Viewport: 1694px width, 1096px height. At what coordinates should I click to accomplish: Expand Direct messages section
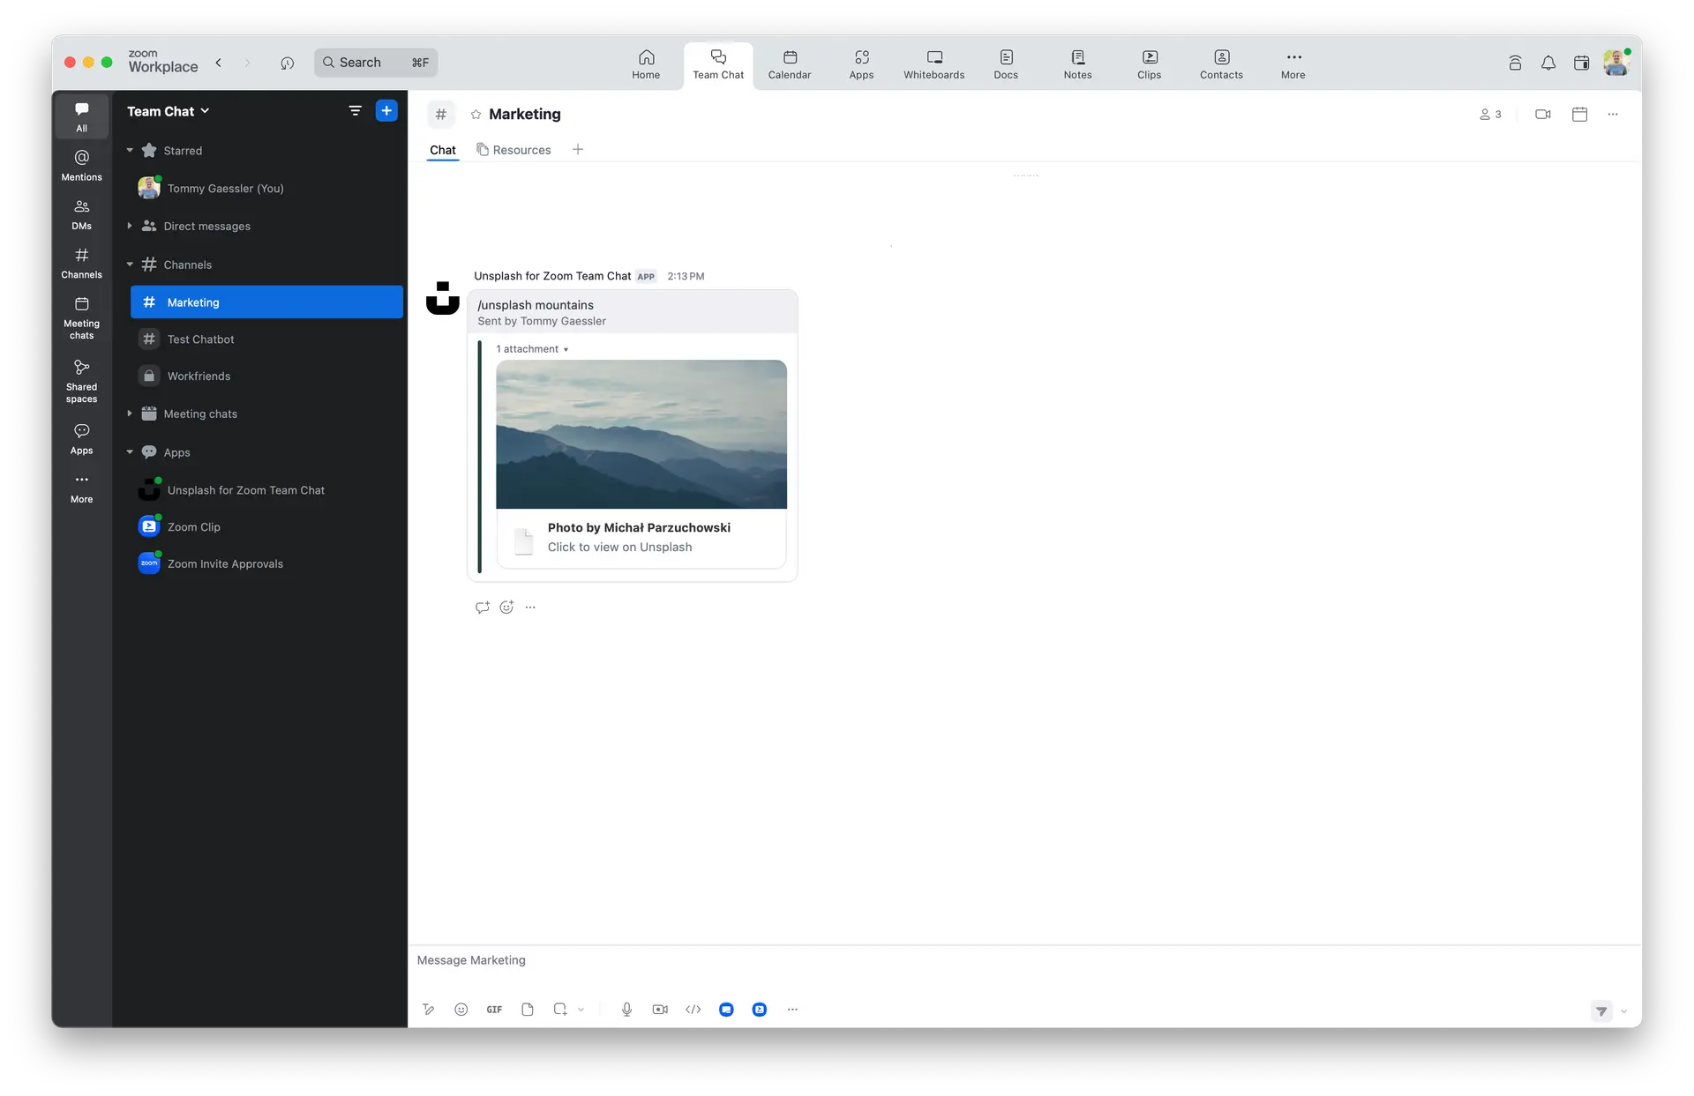pos(130,227)
